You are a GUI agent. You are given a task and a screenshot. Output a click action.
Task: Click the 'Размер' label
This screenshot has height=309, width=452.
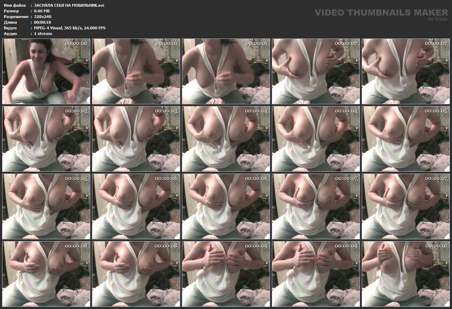[x=11, y=11]
